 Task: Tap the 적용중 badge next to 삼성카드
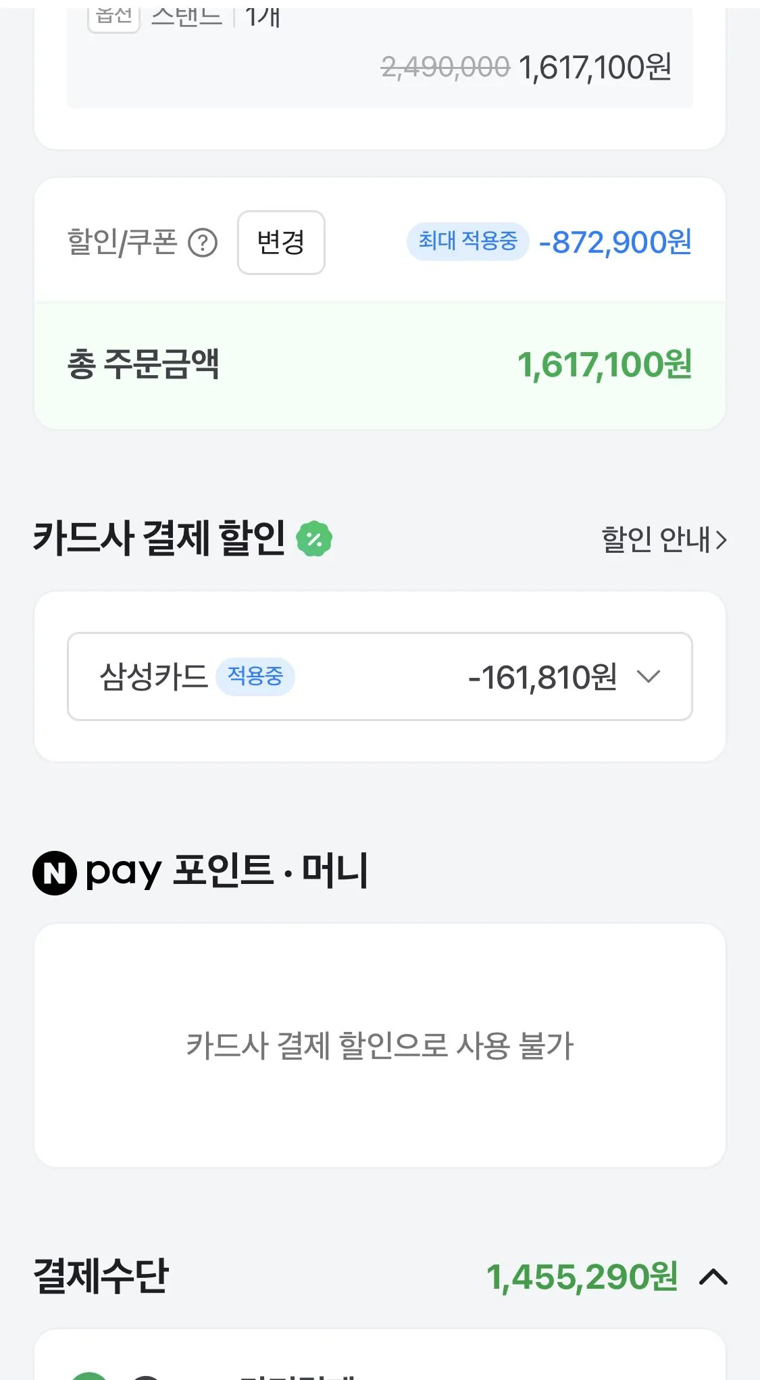pyautogui.click(x=255, y=676)
